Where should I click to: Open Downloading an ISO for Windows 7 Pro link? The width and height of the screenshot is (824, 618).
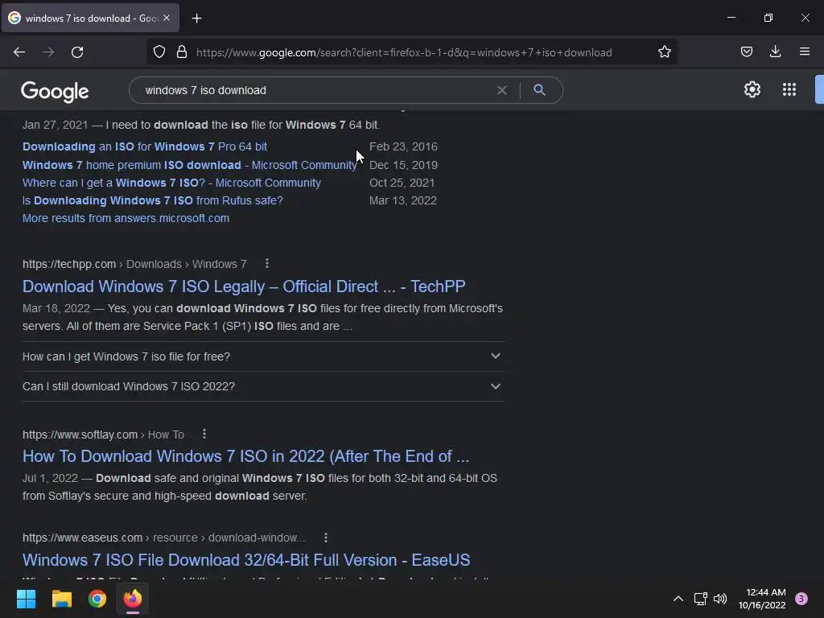(x=145, y=146)
